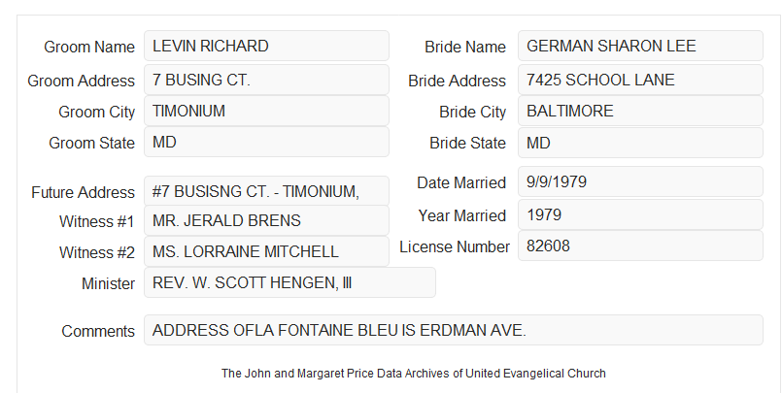This screenshot has height=393, width=782.
Task: Select the Witness #1 field
Action: tap(266, 220)
